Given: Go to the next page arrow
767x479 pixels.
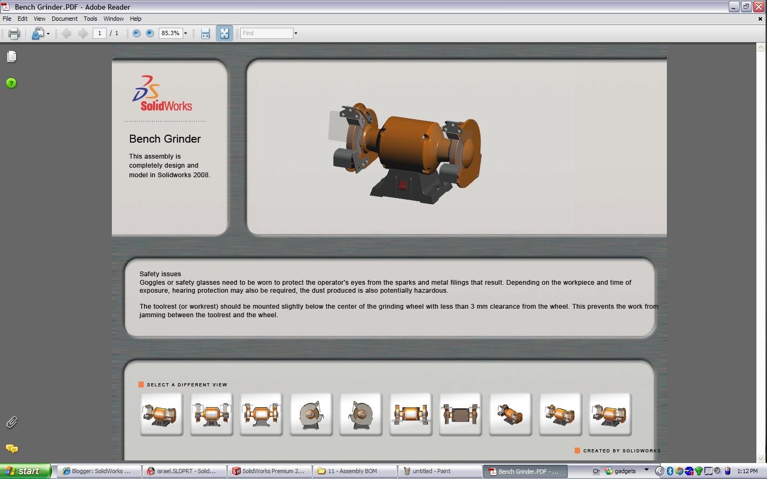Looking at the screenshot, I should 83,33.
